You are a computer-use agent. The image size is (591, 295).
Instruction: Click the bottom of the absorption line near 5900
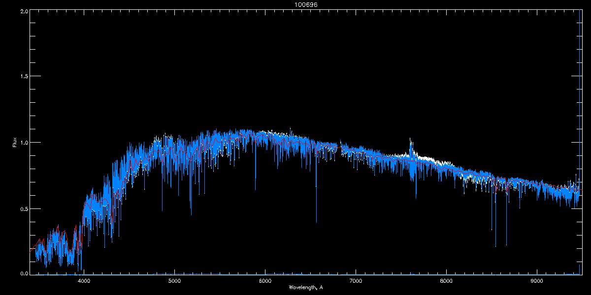pos(255,190)
